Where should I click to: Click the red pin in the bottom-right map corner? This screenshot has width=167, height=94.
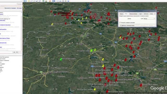(x=141, y=85)
